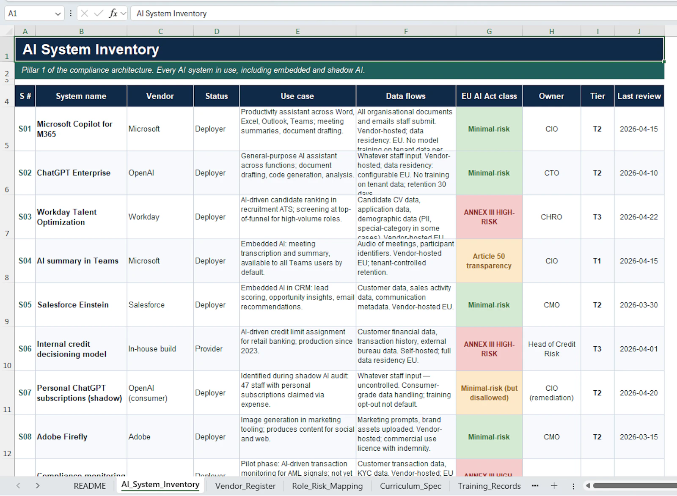Select the Workday Talent Optimization cell
677x496 pixels.
click(x=81, y=217)
